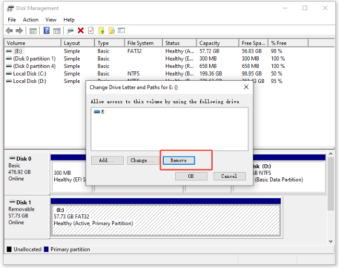339x268 pixels.
Task: Select (Disk 0 partition 4) volume row
Action: point(169,66)
